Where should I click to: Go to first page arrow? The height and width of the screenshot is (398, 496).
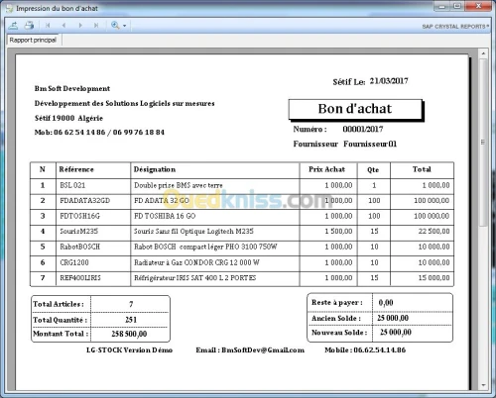[x=48, y=25]
